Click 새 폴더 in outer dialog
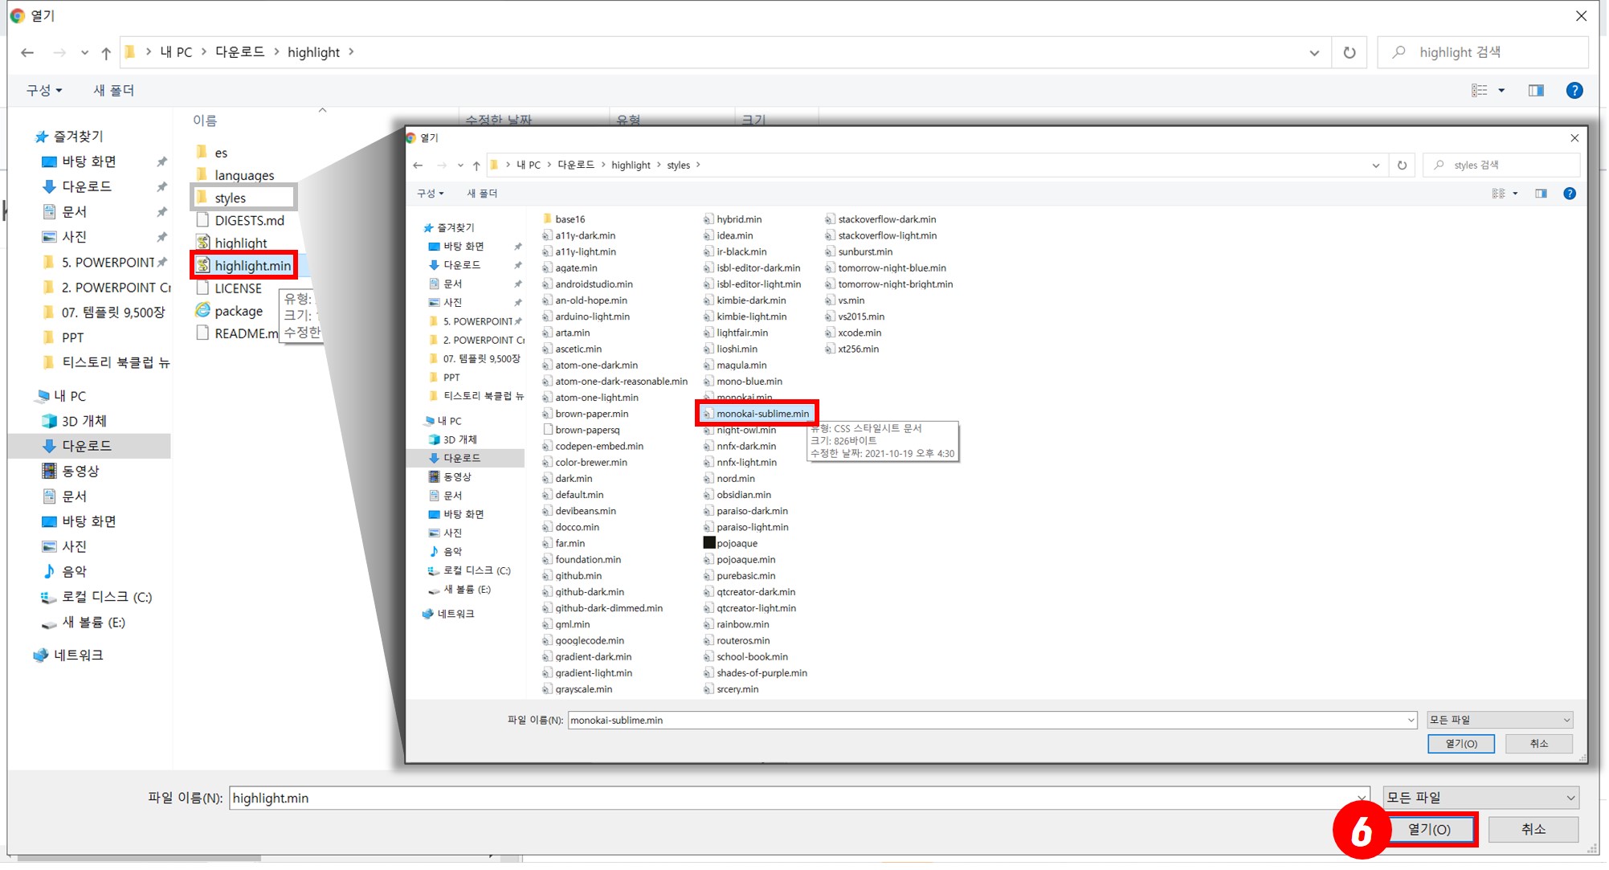 114,91
